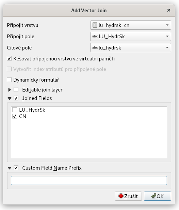Image resolution: width=179 pixels, height=210 pixels.
Task: Check the LU_HydrSk joined field
Action: [x=15, y=110]
